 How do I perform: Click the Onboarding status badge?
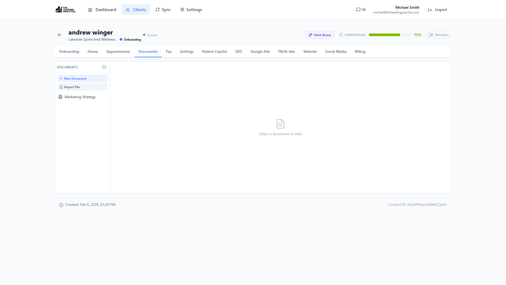130,40
